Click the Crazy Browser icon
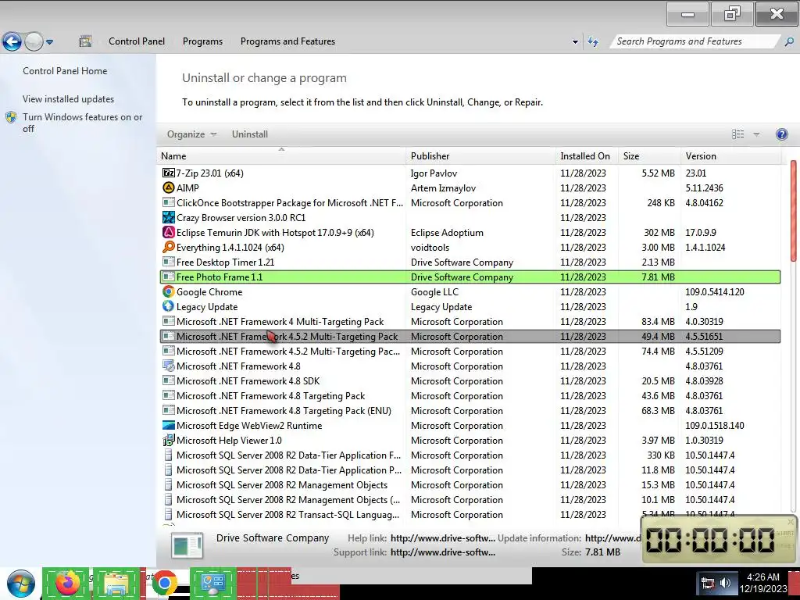The width and height of the screenshot is (800, 600). point(169,217)
